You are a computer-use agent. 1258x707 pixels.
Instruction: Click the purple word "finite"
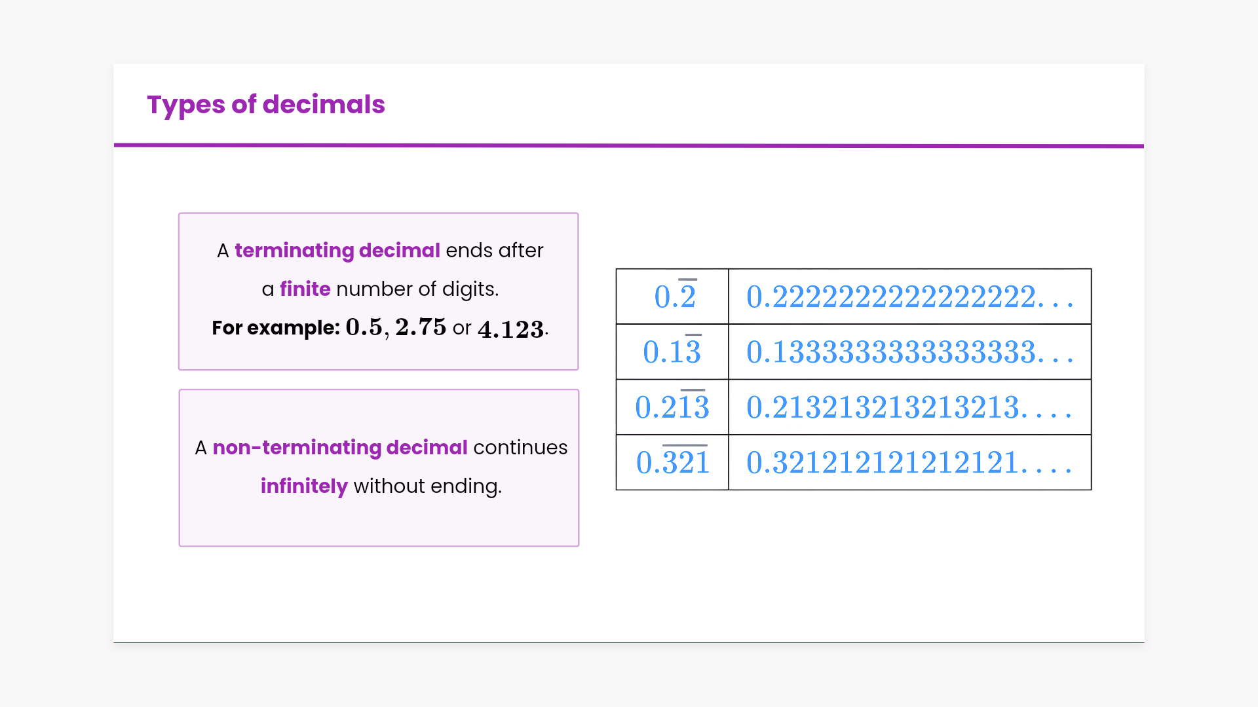pos(305,289)
